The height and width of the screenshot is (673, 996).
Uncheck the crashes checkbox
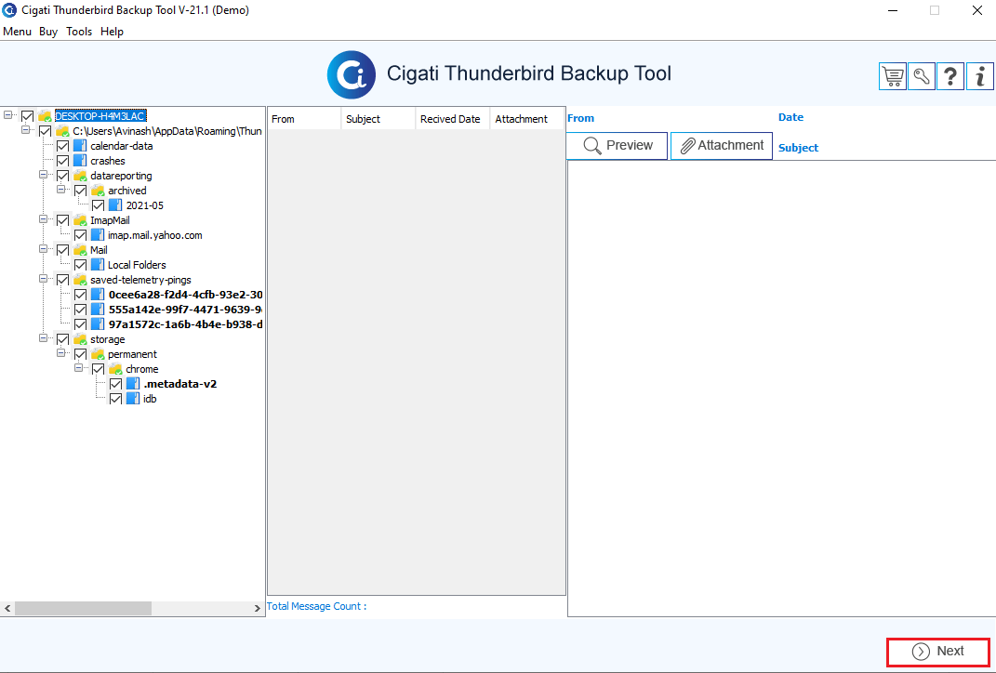[x=63, y=161]
